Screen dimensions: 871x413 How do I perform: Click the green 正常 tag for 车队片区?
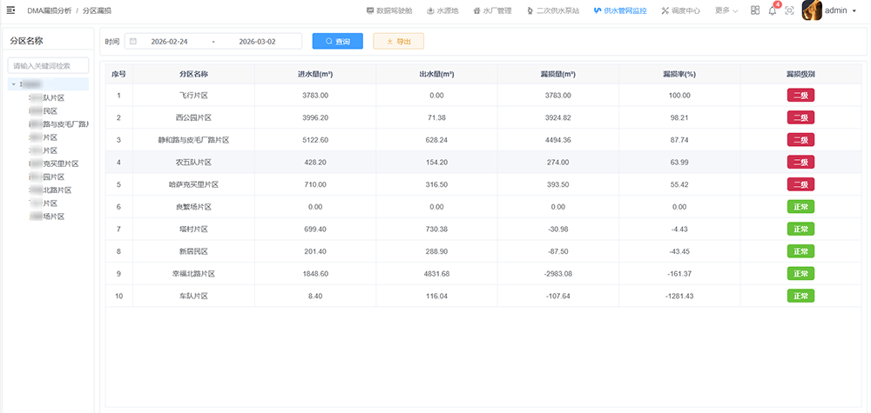[x=800, y=296]
